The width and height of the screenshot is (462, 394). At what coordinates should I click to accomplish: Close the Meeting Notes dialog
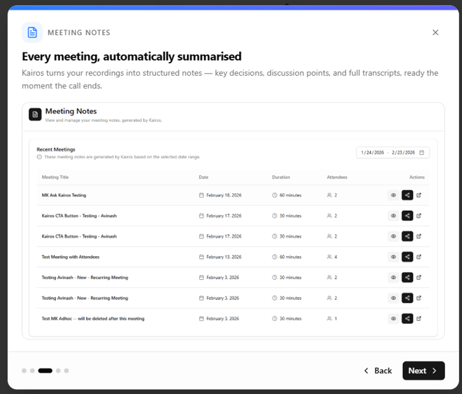435,32
